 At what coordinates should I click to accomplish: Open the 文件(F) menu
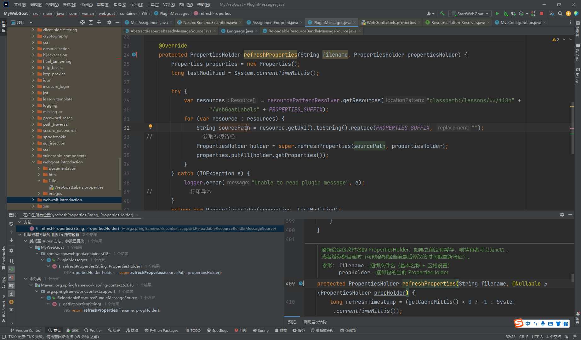(20, 4)
